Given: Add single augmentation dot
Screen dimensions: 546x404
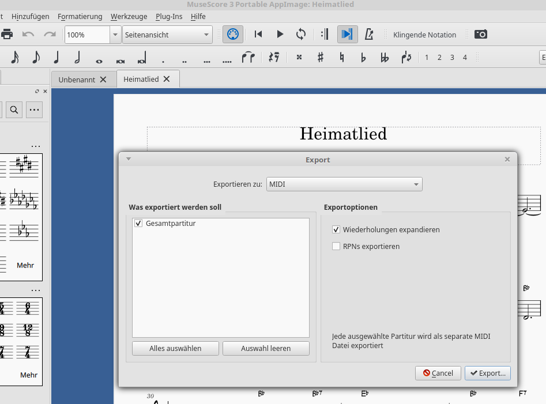Looking at the screenshot, I should (x=163, y=62).
